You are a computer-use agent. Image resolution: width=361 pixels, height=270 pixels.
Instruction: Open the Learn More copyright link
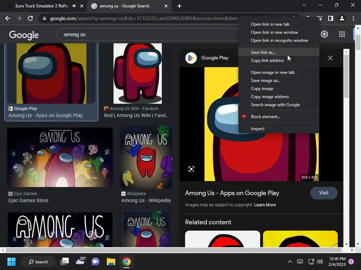265,205
